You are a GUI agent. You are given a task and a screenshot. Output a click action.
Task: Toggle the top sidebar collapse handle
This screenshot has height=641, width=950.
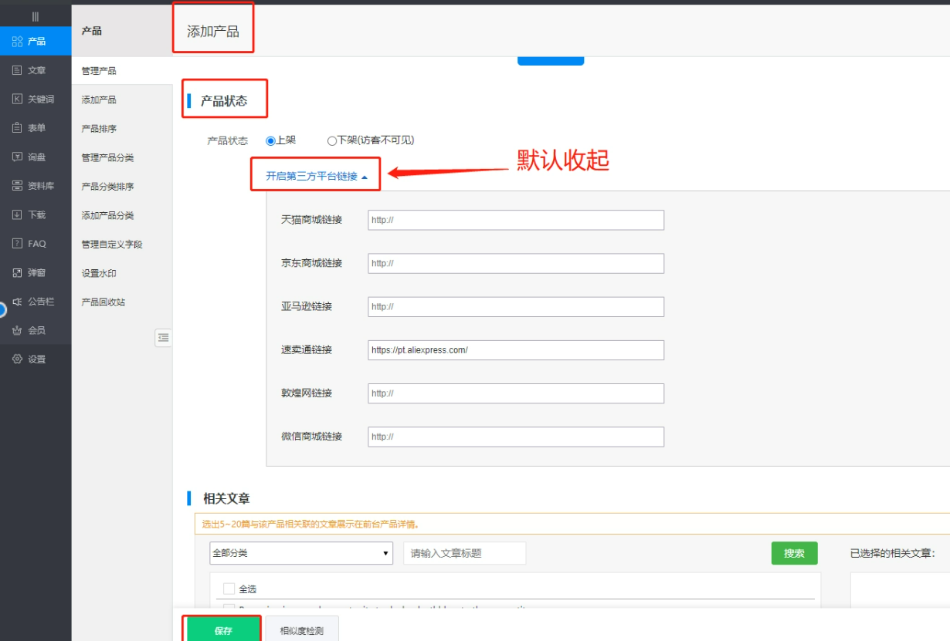(36, 16)
